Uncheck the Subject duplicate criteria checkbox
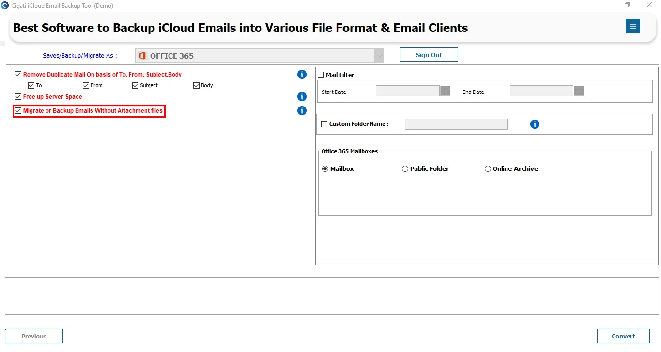The height and width of the screenshot is (352, 661). [x=136, y=86]
